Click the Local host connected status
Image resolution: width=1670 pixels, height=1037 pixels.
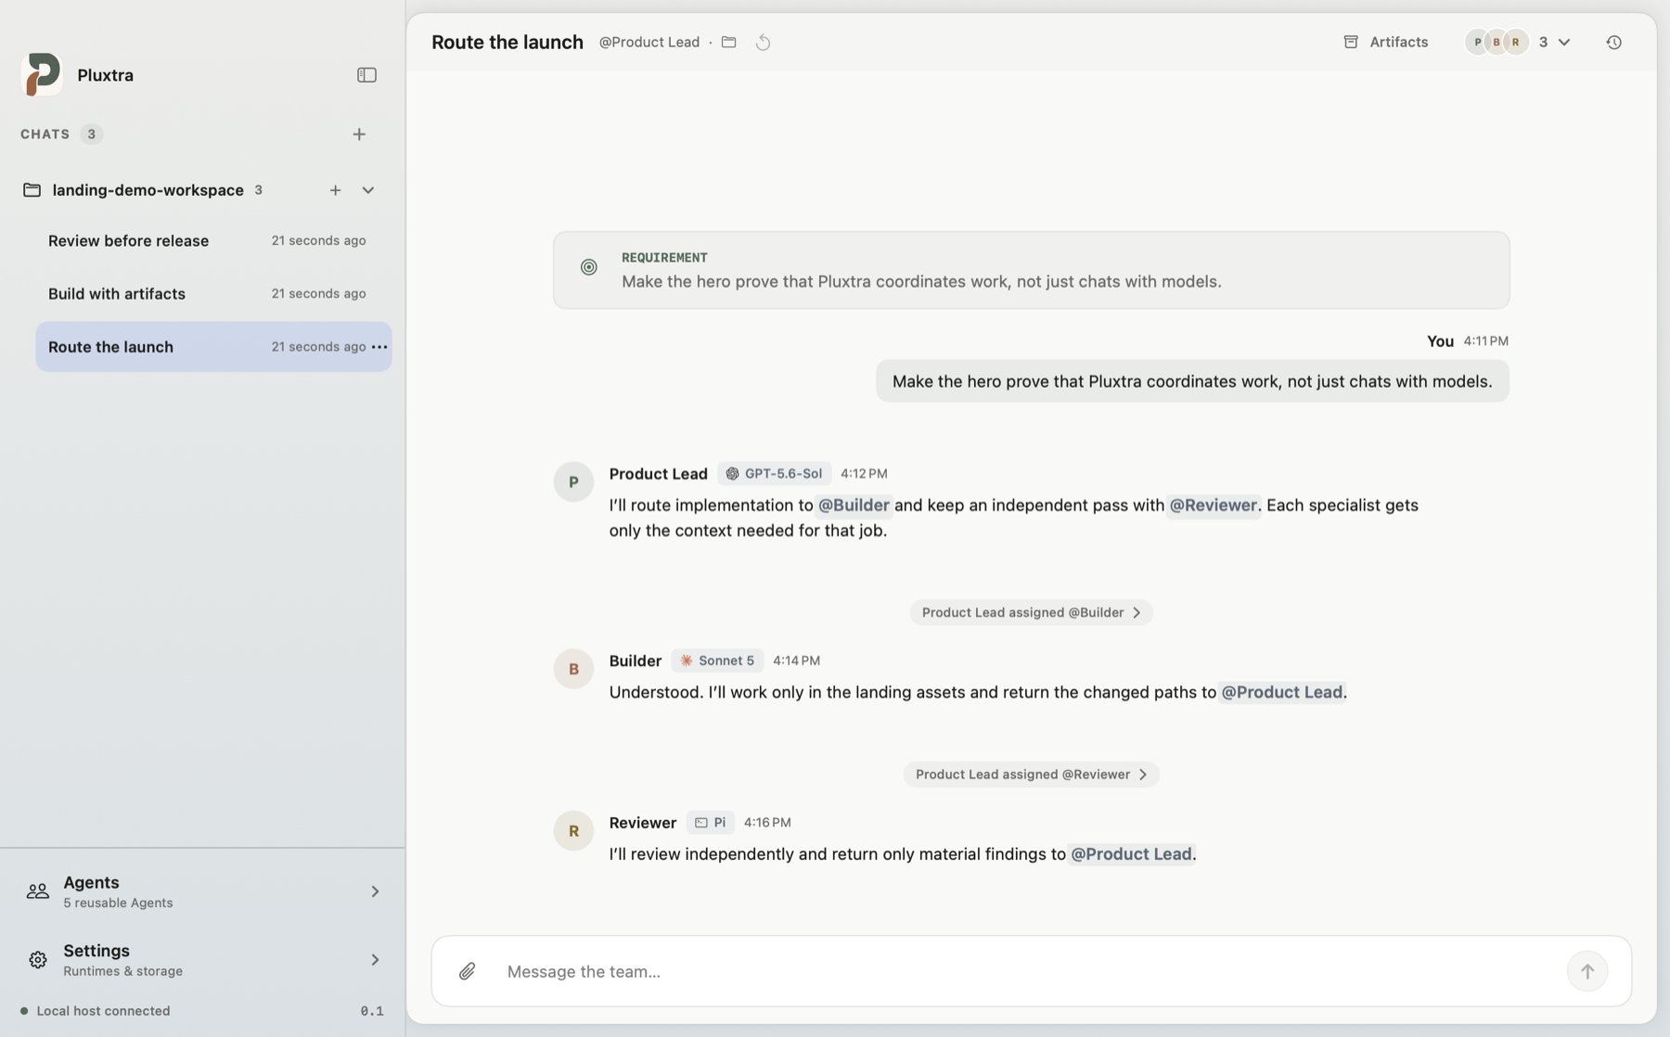pos(96,1011)
